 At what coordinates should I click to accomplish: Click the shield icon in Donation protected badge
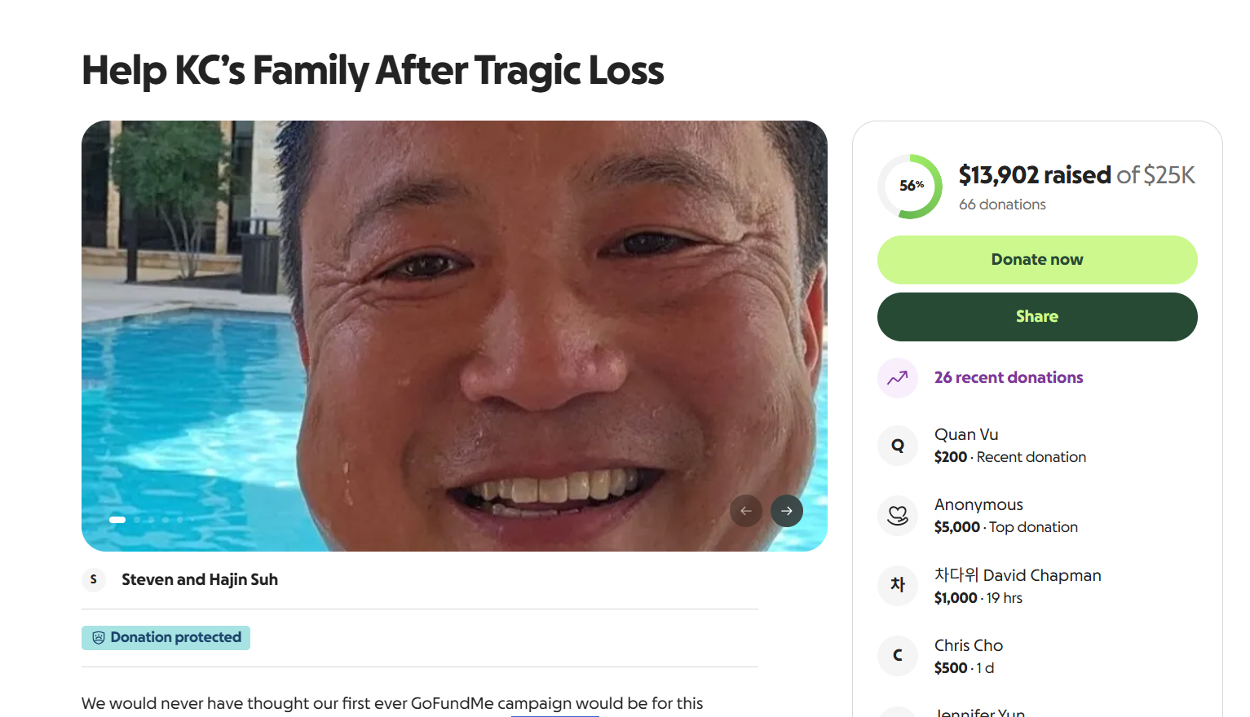(x=99, y=638)
